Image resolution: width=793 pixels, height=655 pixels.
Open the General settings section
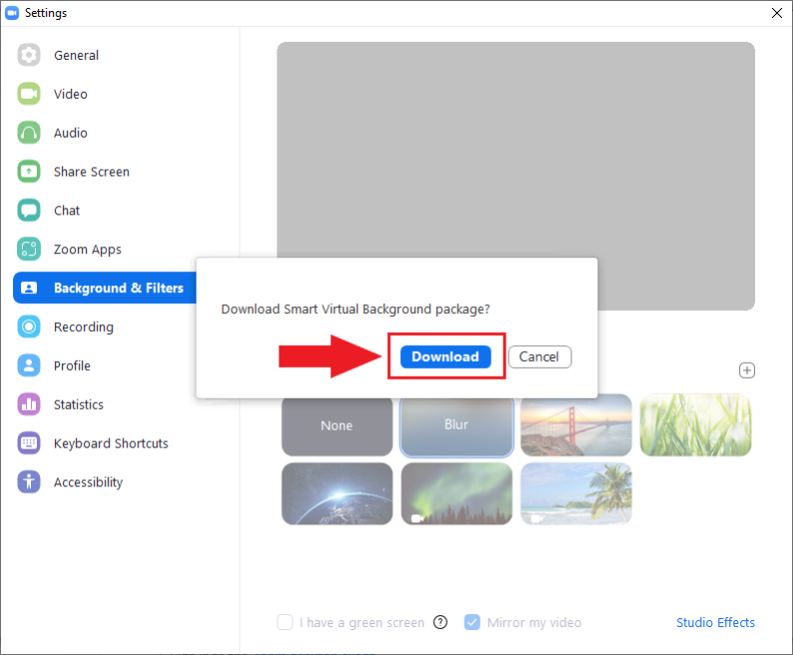[77, 55]
